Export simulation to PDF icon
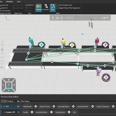 tap(102, 18)
